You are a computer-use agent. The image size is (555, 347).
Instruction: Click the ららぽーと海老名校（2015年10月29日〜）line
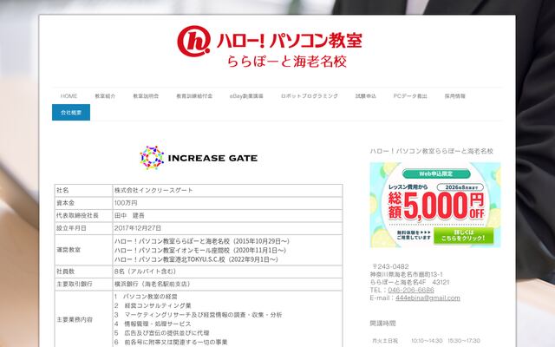click(x=202, y=241)
